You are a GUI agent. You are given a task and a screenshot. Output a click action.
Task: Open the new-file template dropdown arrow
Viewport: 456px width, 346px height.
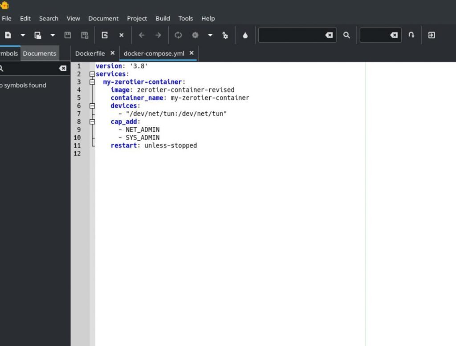(x=23, y=35)
